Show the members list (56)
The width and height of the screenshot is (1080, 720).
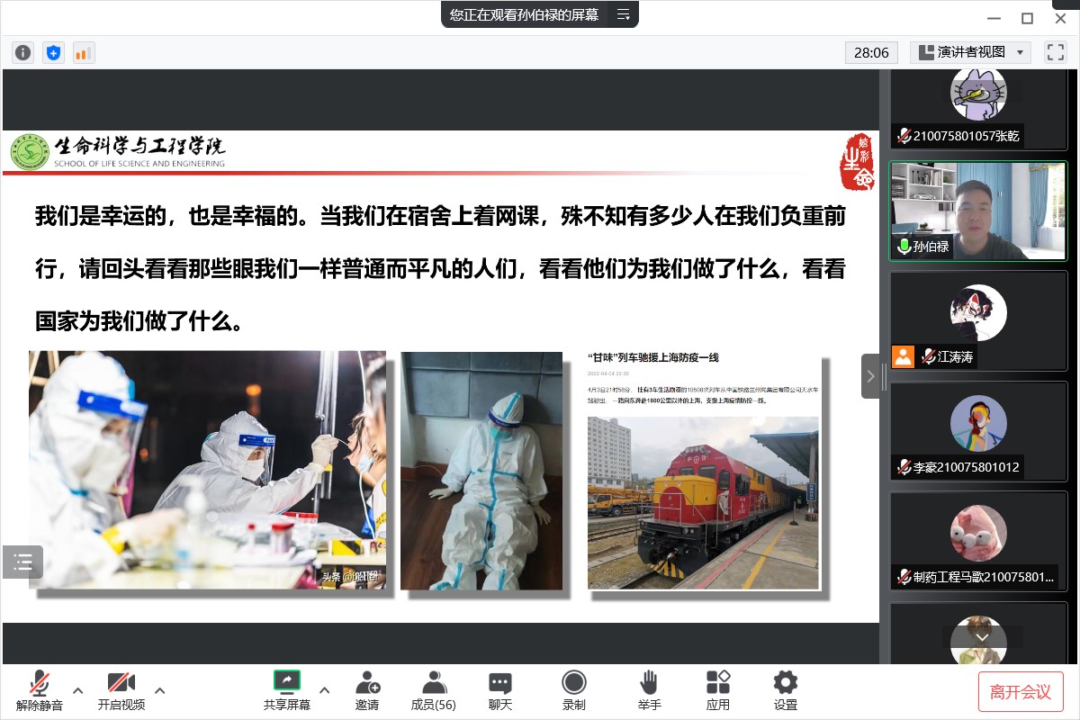[x=433, y=690]
